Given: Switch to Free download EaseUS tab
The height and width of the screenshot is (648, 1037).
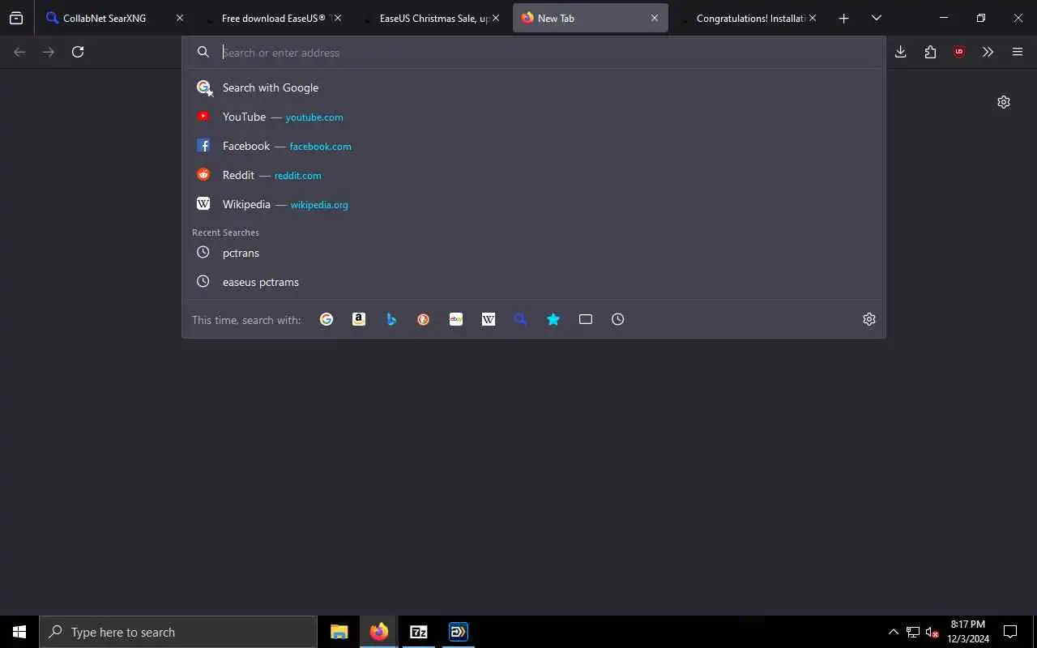Looking at the screenshot, I should pyautogui.click(x=273, y=18).
